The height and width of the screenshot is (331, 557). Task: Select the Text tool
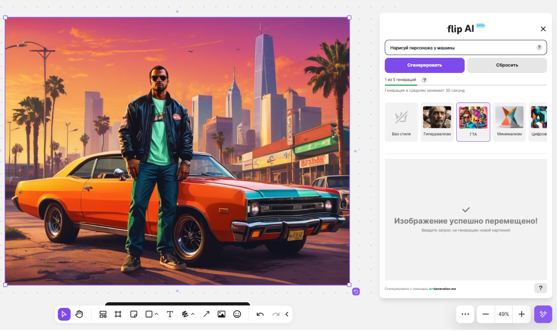(170, 314)
